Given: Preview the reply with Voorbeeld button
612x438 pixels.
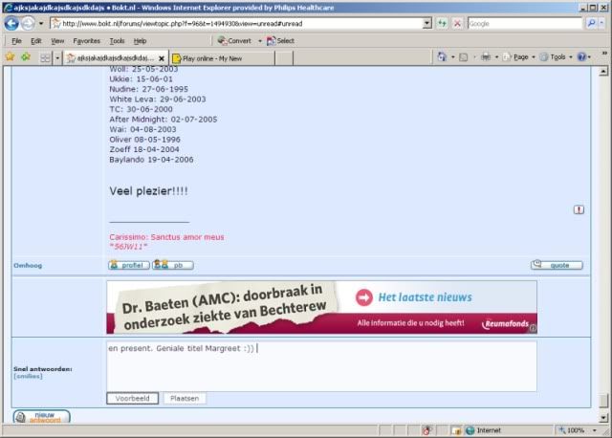Looking at the screenshot, I should point(132,398).
